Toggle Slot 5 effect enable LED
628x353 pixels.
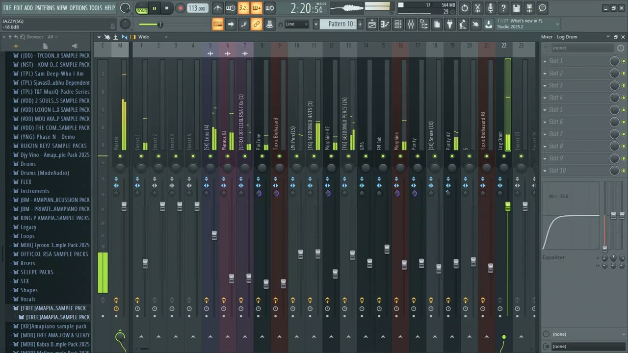point(623,110)
